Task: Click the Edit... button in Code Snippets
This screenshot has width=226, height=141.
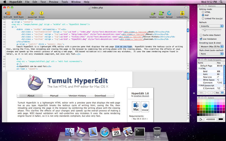Action: pyautogui.click(x=202, y=93)
